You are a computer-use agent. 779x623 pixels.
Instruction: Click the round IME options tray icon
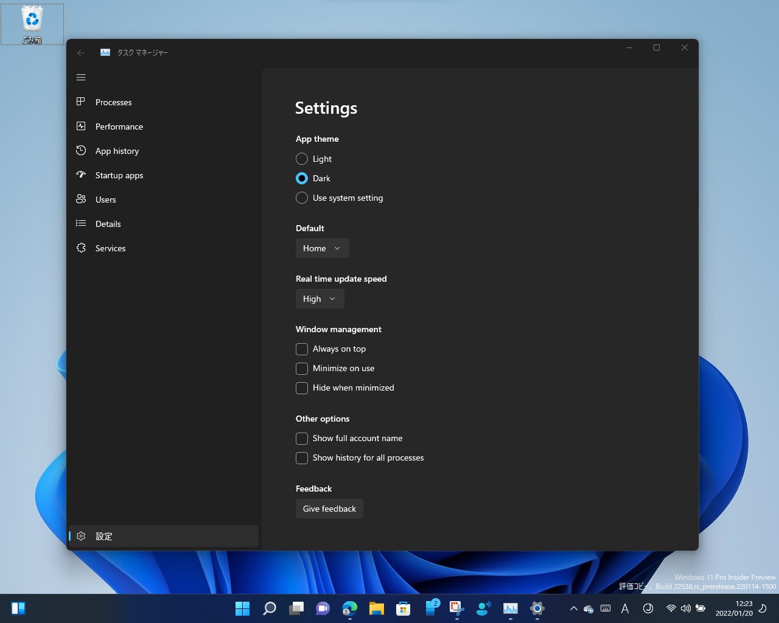(x=648, y=608)
